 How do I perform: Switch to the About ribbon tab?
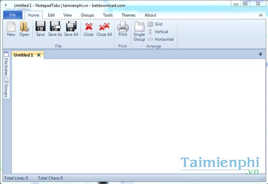click(150, 15)
